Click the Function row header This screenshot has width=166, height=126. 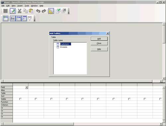(x=7, y=102)
